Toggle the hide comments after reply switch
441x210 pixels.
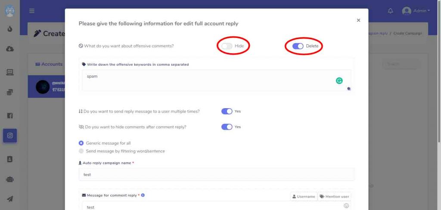coord(227,127)
